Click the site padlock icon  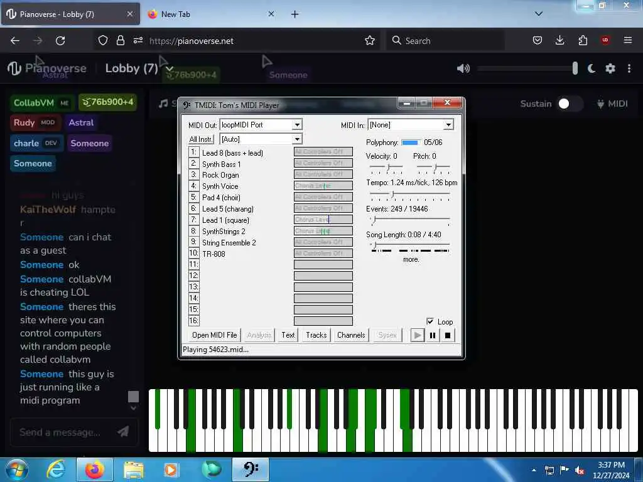coord(120,41)
